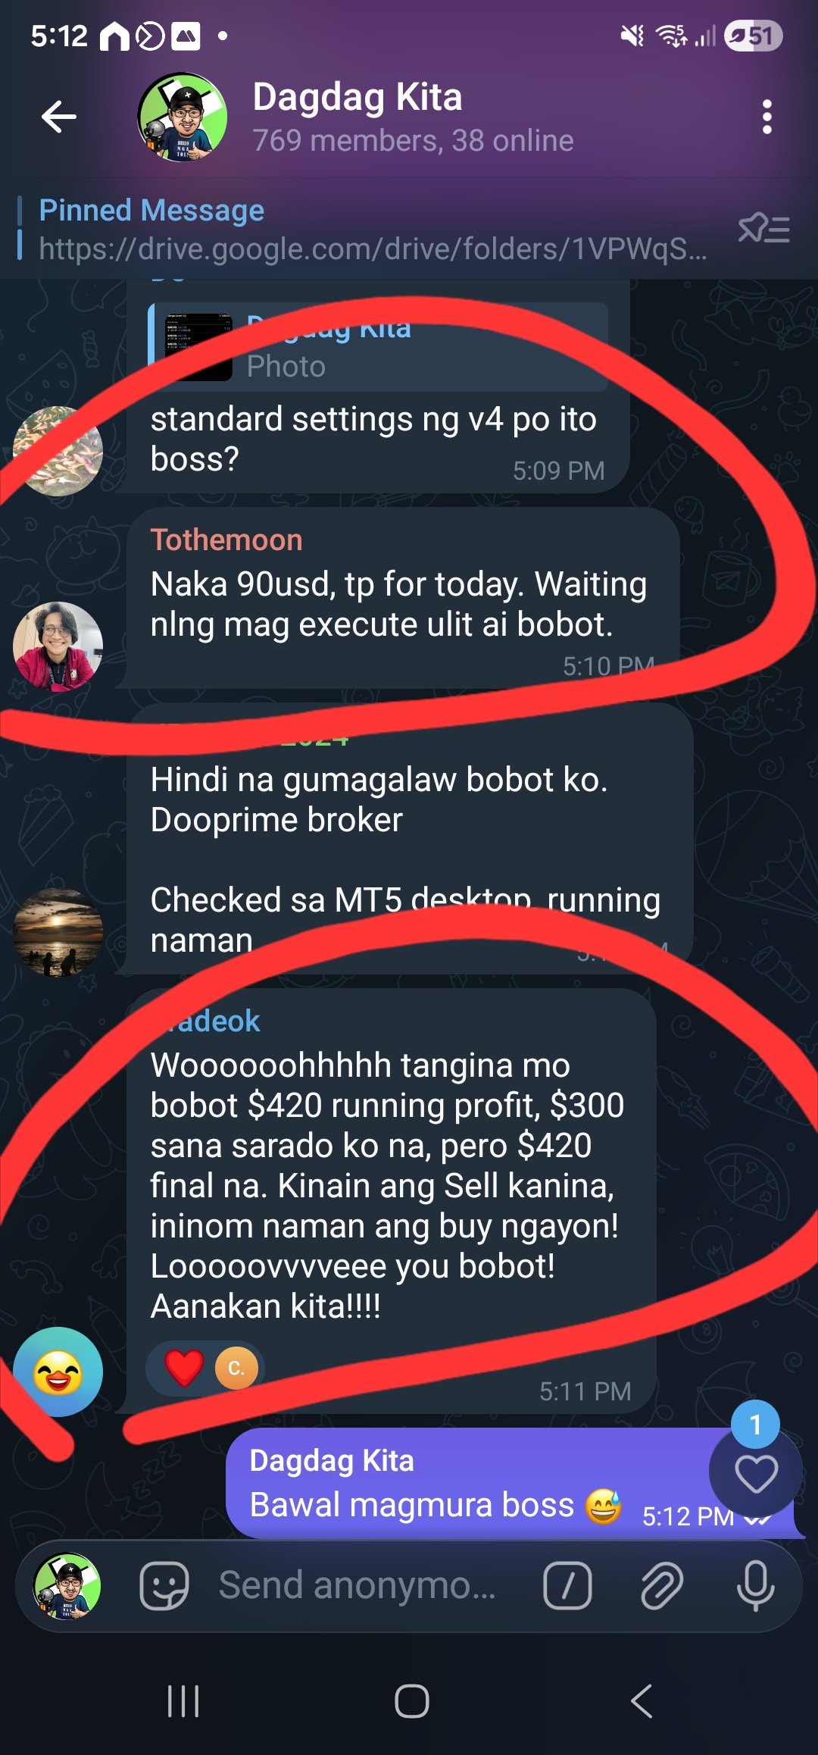818x1755 pixels.
Task: Toggle the red heart reaction on the $420 message
Action: pyautogui.click(x=184, y=1368)
